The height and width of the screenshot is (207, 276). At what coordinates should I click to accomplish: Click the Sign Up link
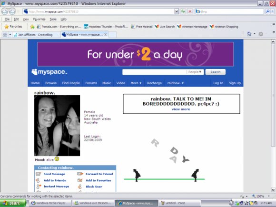pos(235,83)
